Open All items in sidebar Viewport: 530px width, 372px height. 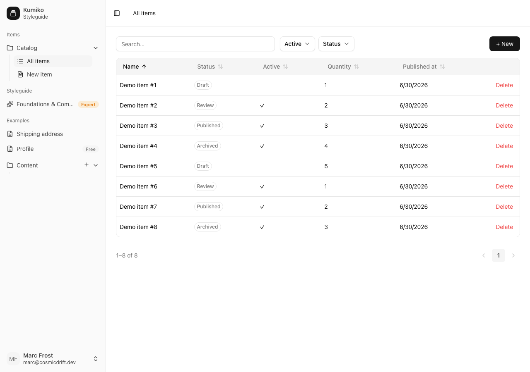tap(53, 61)
